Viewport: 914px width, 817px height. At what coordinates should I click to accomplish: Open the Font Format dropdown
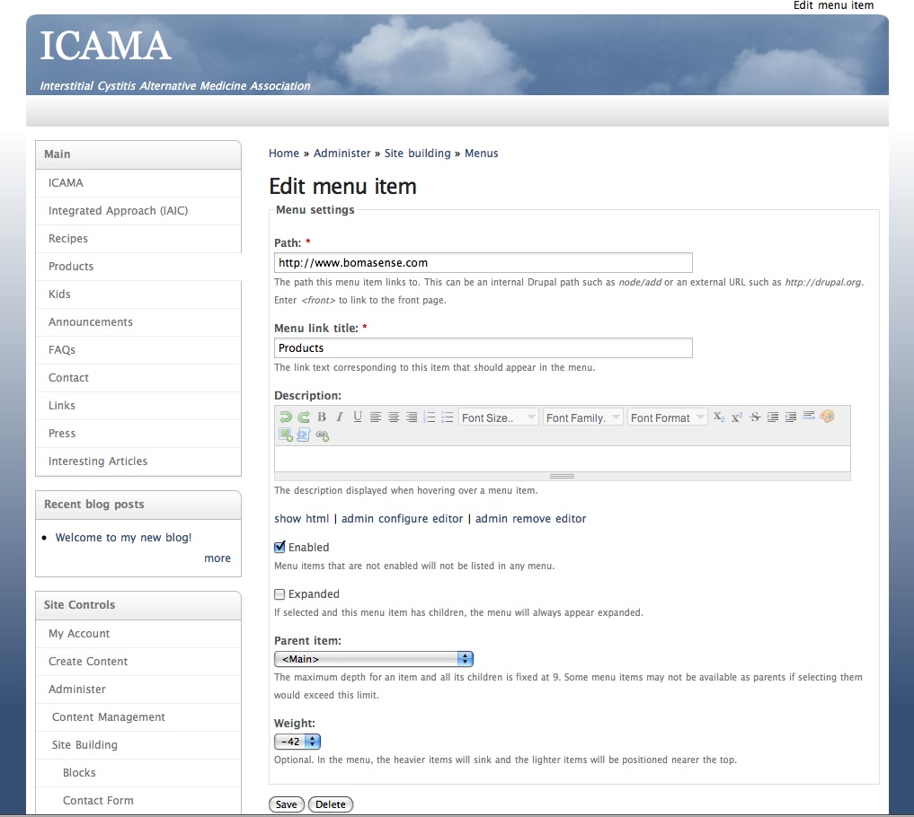[667, 416]
